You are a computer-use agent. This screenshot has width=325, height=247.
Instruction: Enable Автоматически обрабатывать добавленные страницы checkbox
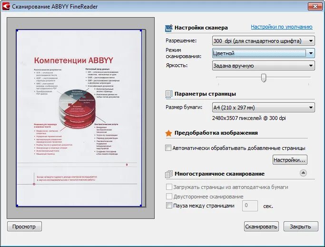(168, 148)
